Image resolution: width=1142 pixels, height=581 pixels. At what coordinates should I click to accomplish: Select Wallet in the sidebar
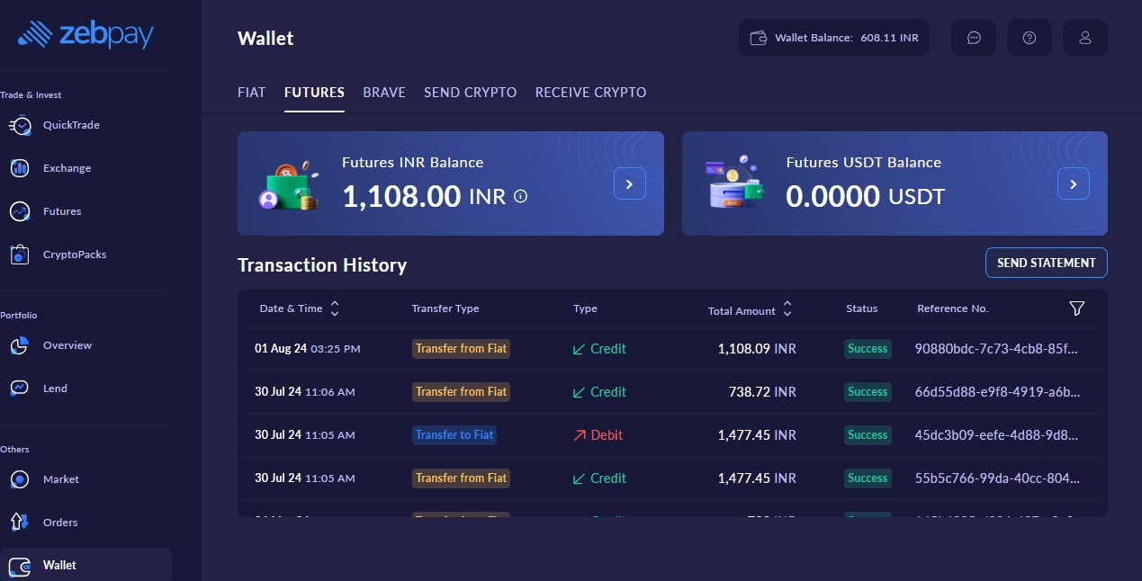tap(85, 565)
